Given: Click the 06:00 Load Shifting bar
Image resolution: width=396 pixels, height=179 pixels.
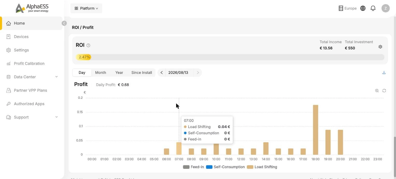Looking at the screenshot, I should tap(167, 152).
